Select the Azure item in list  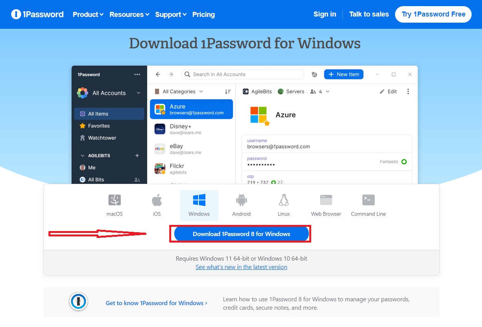191,109
